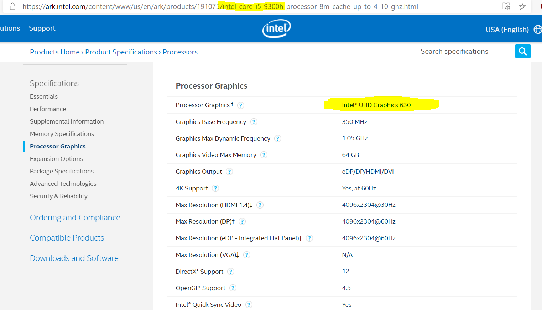The image size is (542, 310).
Task: Click the eDP/DP/HDMI/DVI value
Action: pos(368,172)
